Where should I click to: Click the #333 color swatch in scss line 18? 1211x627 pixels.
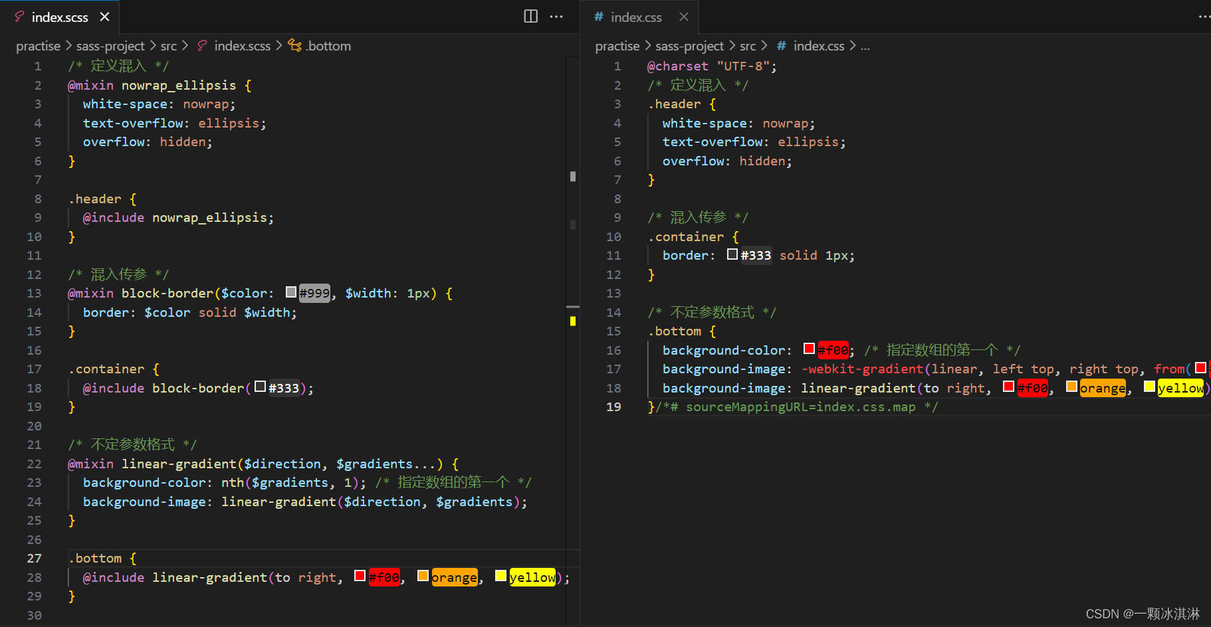[261, 387]
